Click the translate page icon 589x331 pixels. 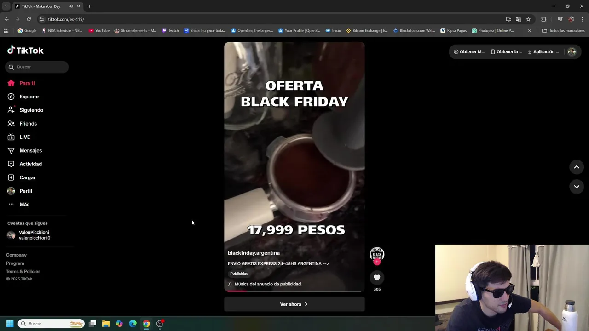518,19
